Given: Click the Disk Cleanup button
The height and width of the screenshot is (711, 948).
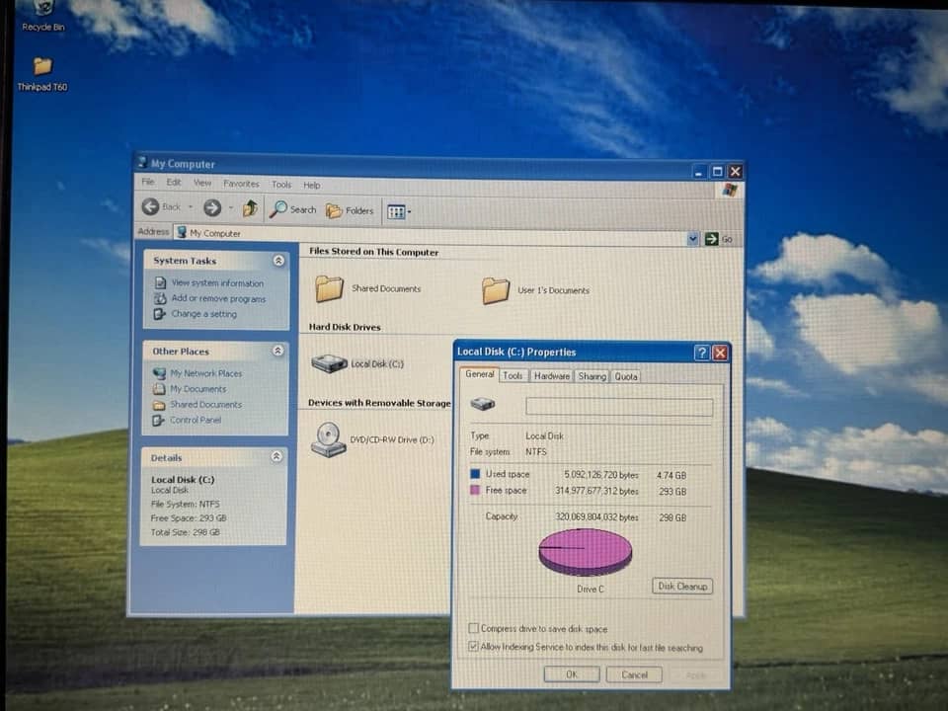Looking at the screenshot, I should (x=682, y=586).
